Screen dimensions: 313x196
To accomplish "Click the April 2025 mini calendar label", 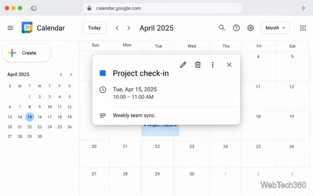I will [18, 75].
